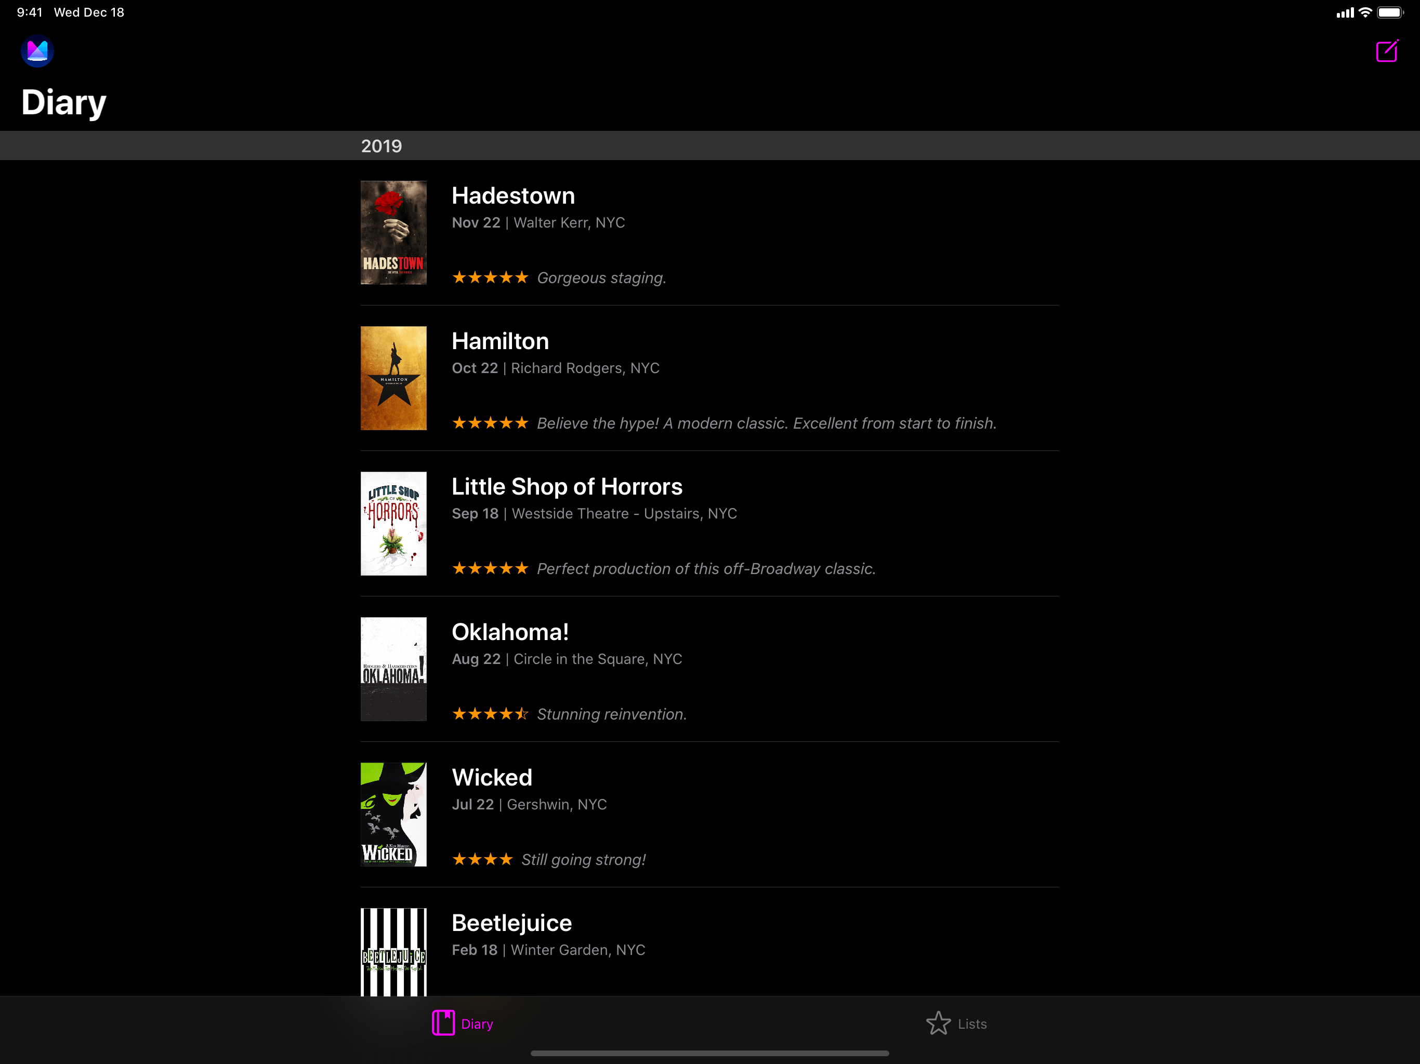This screenshot has width=1420, height=1064.
Task: Open the Wicked poster thumbnail
Action: [393, 814]
